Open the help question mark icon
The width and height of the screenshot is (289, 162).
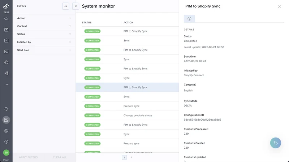[x=6, y=142]
